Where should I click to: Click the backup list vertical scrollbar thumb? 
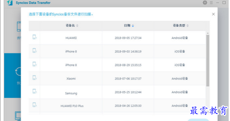click(208, 60)
